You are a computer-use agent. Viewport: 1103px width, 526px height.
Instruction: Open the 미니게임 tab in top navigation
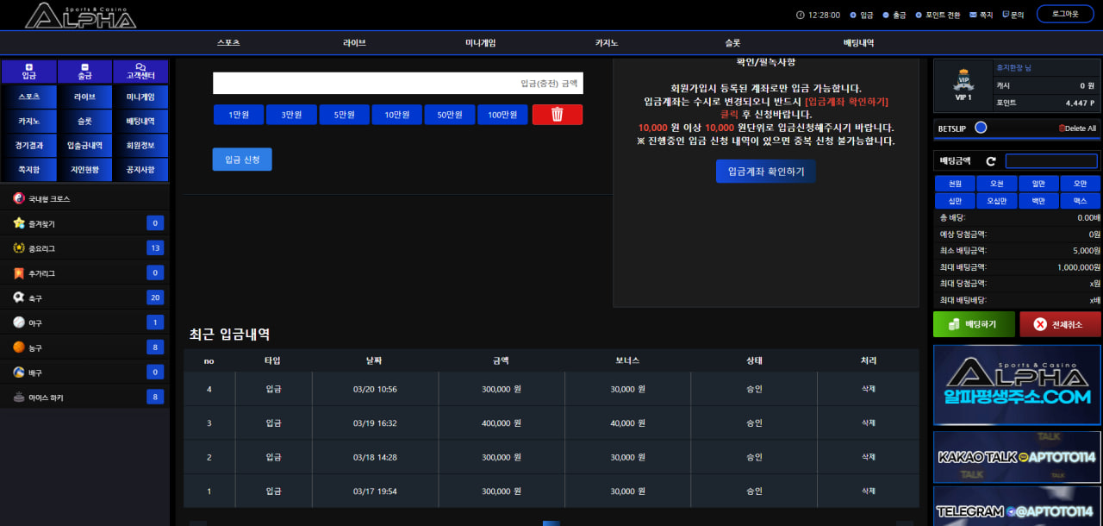pos(480,43)
